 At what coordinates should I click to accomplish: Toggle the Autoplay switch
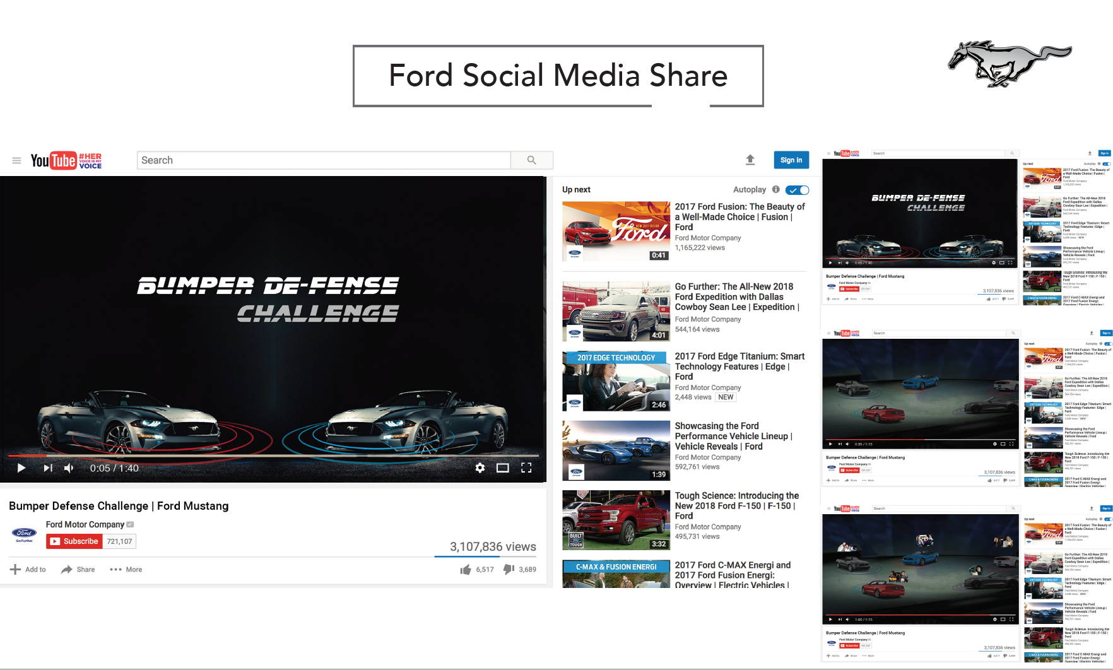[798, 190]
